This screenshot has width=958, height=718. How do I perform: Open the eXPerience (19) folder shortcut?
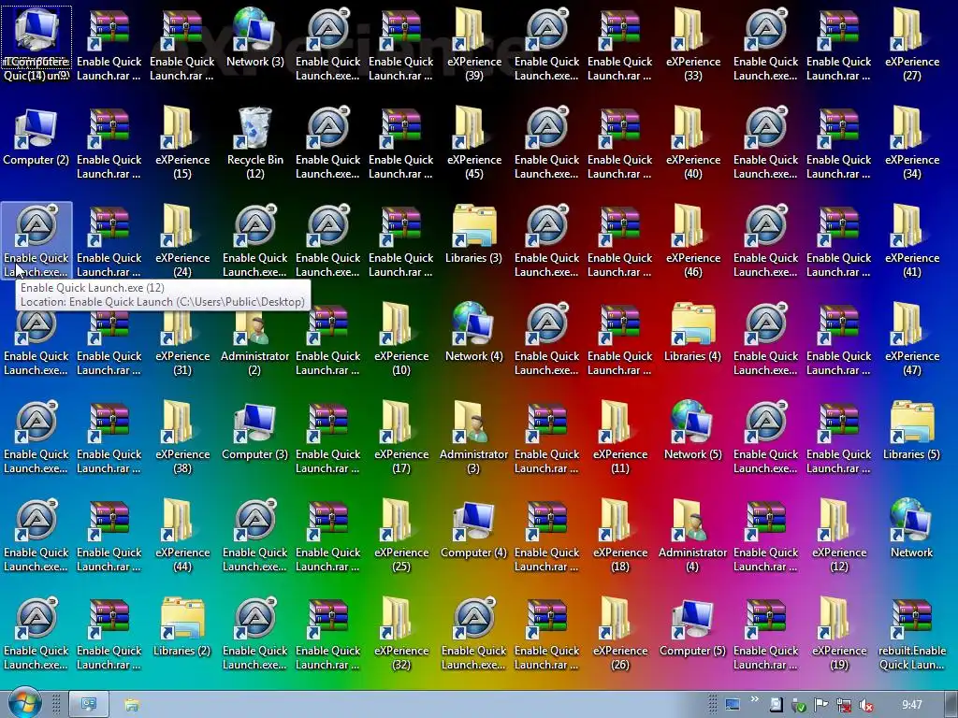pos(839,634)
